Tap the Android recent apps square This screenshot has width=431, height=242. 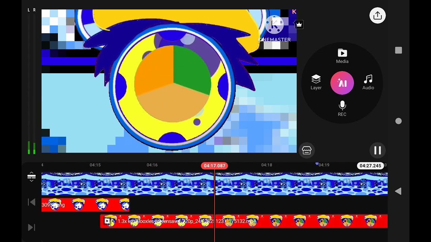tap(398, 50)
